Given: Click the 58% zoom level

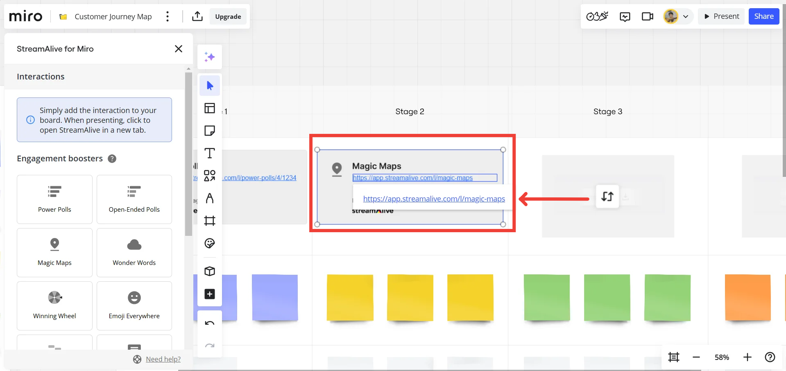Looking at the screenshot, I should tap(722, 357).
